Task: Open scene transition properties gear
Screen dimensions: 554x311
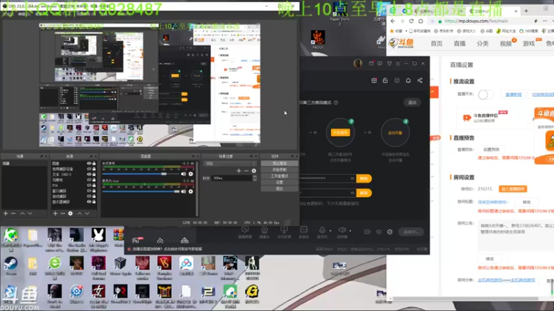Action: (x=253, y=171)
